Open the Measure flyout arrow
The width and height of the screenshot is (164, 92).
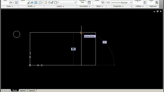138,2
